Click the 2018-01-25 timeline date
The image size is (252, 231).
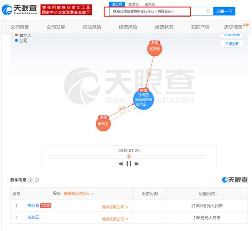pos(129,150)
